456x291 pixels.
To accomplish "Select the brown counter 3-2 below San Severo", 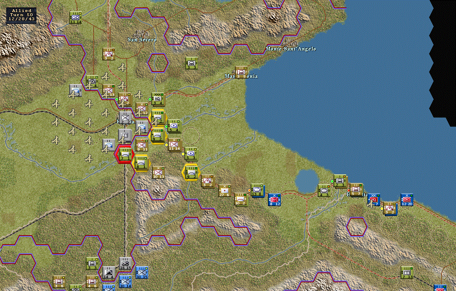I will point(109,54).
